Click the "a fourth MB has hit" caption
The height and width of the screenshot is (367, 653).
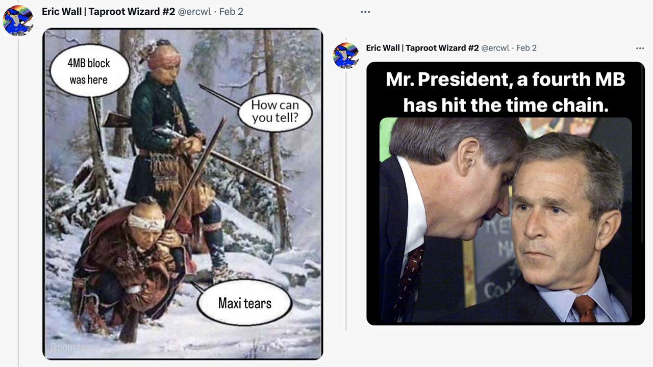pos(505,92)
